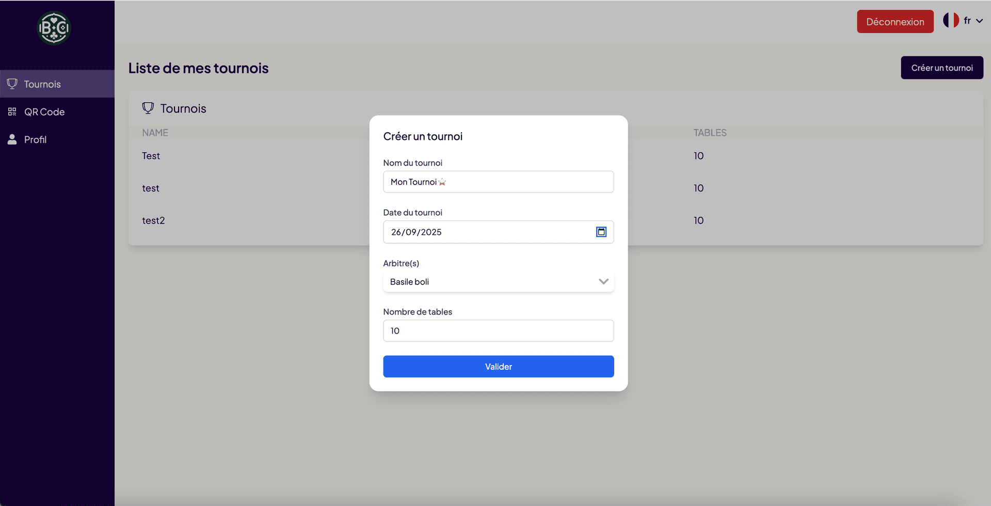Open the fr language selector arrow
Screen dimensions: 991x506
pyautogui.click(x=979, y=21)
